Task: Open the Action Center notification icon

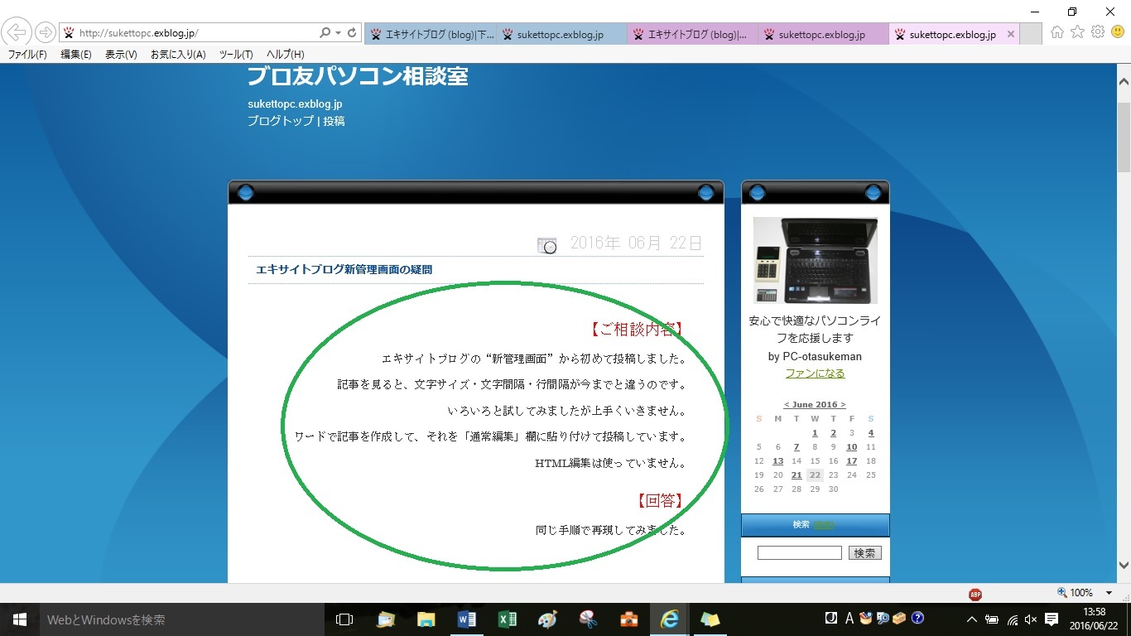Action: (x=1052, y=619)
